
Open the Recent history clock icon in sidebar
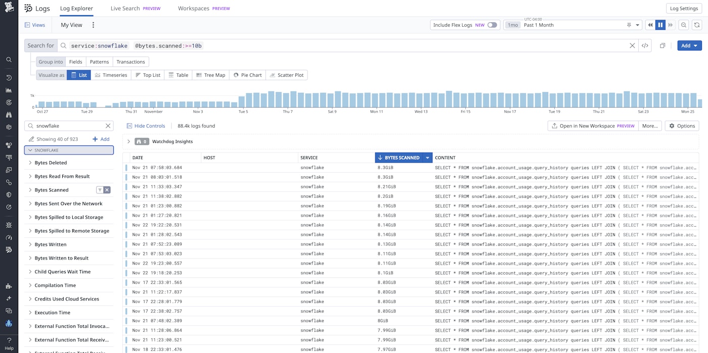pyautogui.click(x=9, y=78)
